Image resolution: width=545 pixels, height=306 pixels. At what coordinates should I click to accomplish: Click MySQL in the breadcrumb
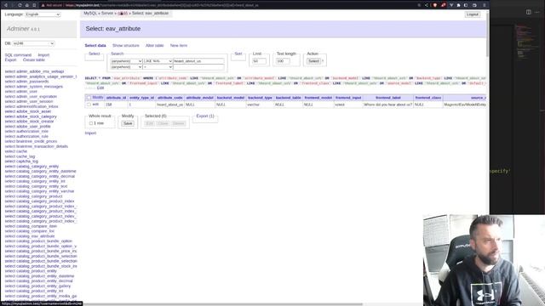click(x=90, y=14)
